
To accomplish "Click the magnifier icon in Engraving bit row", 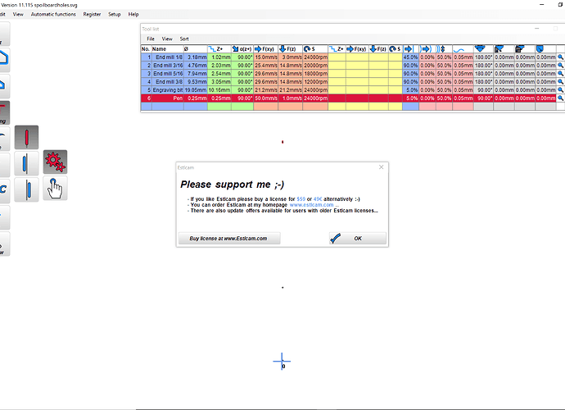I will [x=560, y=90].
